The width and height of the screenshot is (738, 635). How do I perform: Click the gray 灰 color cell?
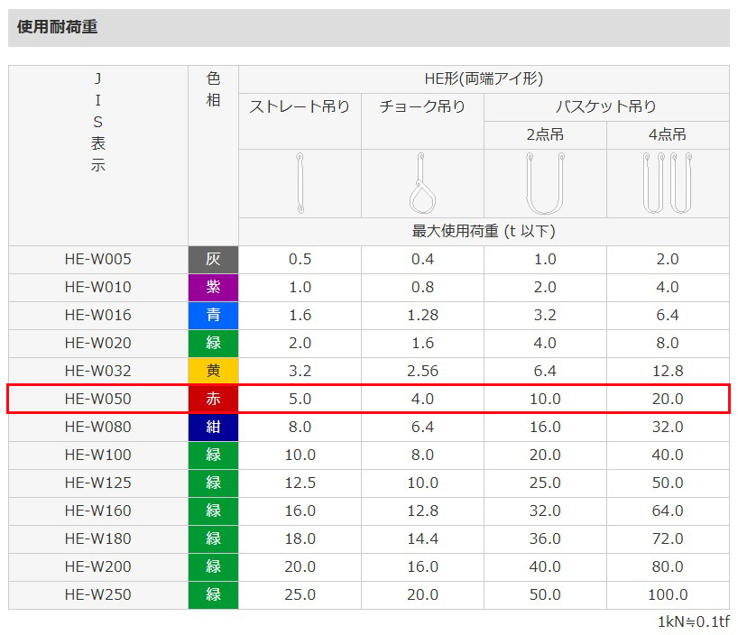213,260
